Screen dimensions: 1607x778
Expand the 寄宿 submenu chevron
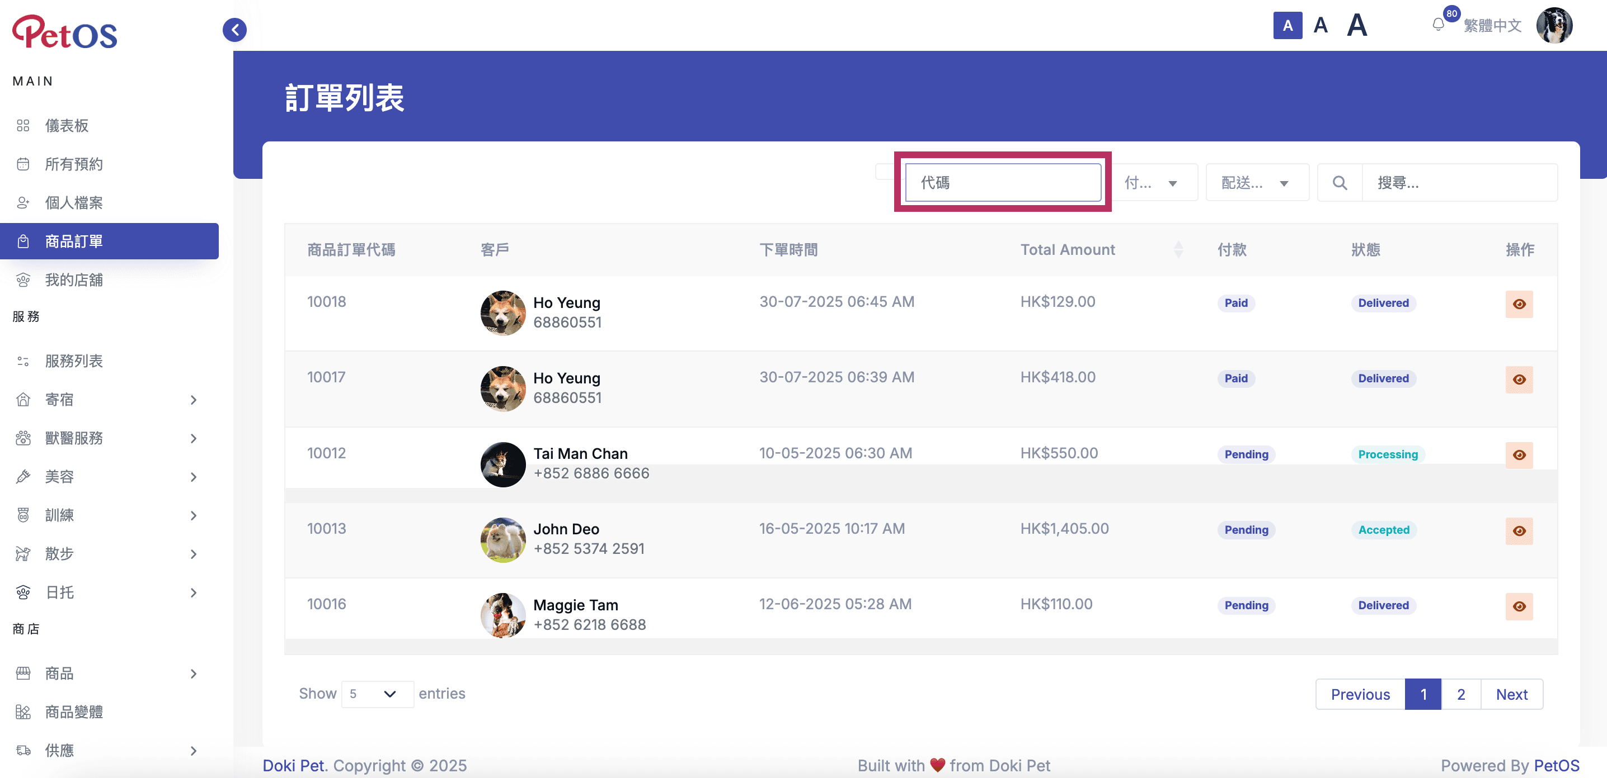[194, 400]
